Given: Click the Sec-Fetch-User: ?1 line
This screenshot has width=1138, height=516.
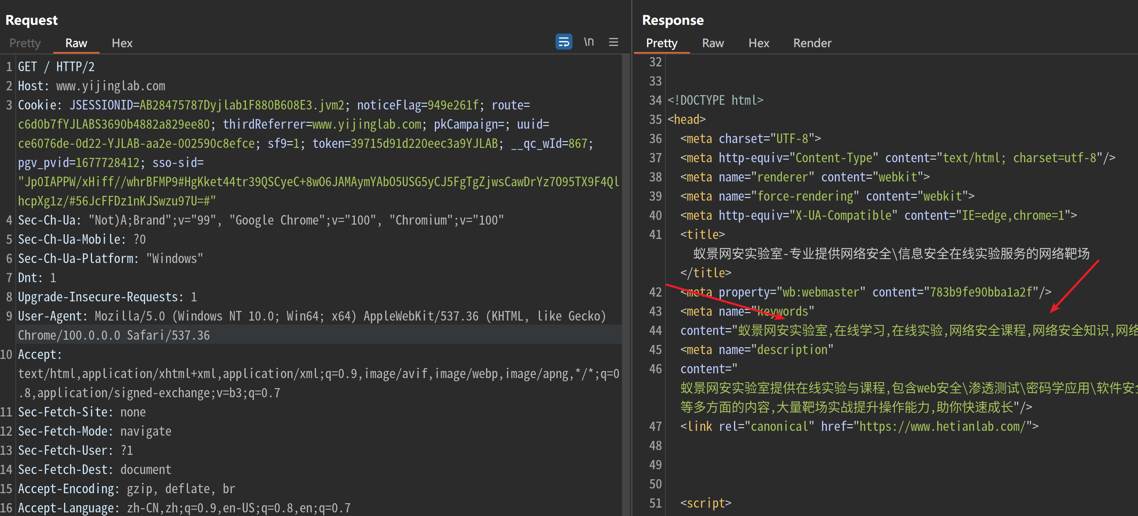Looking at the screenshot, I should point(76,451).
